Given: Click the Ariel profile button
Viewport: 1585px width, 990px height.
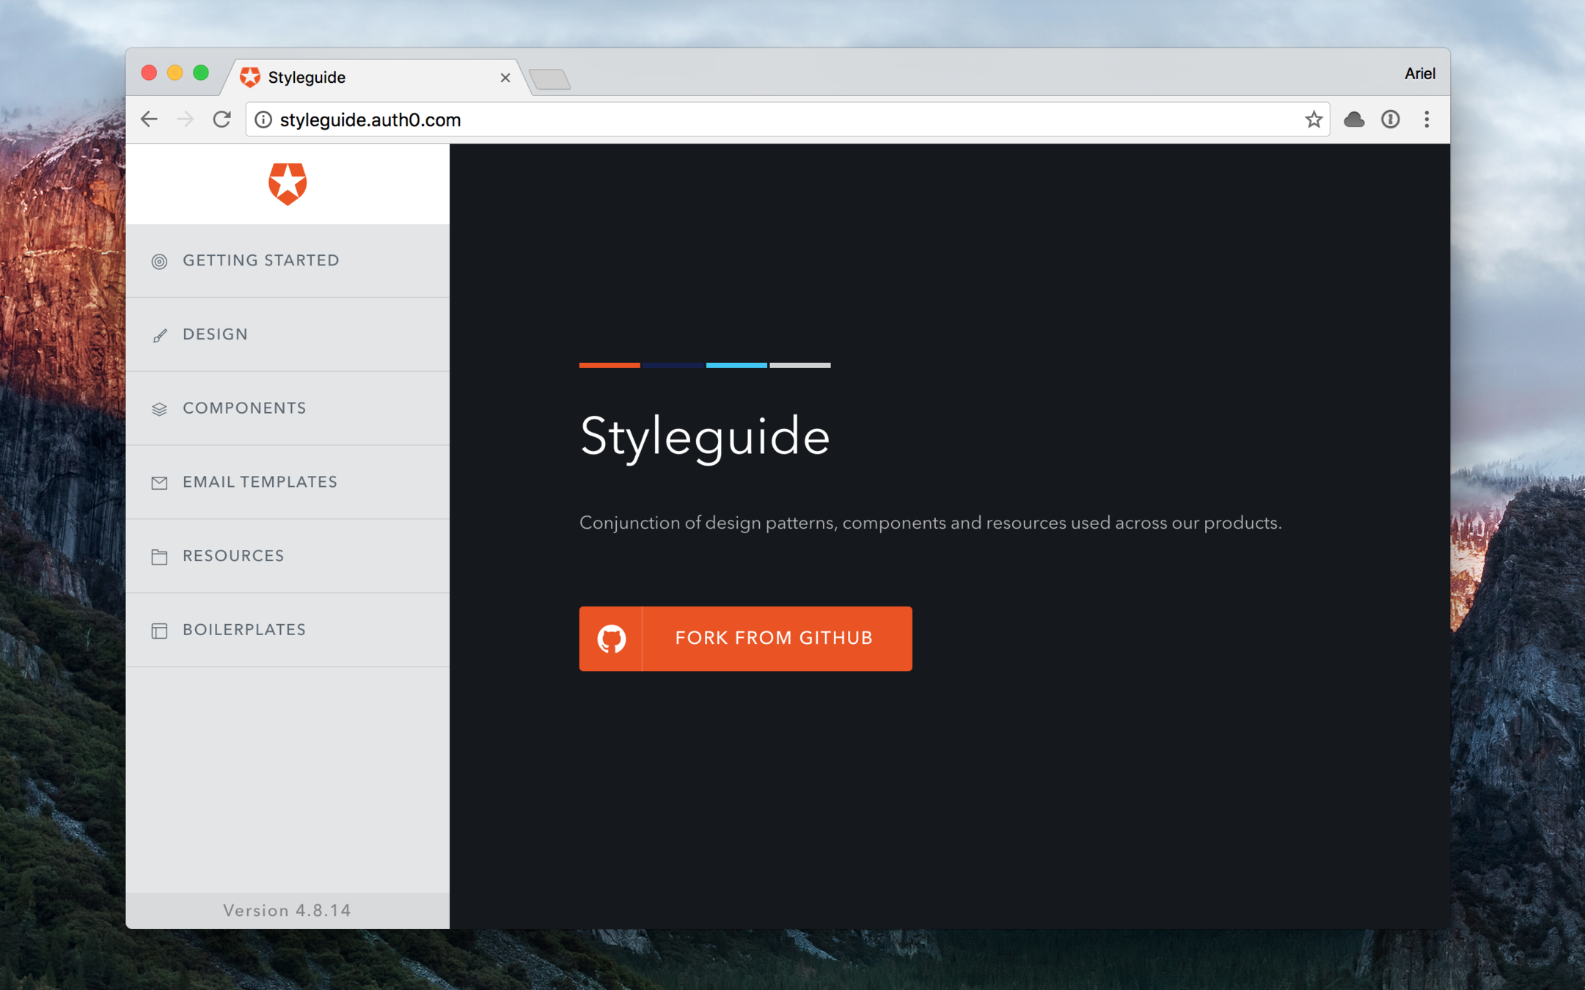Looking at the screenshot, I should [1419, 74].
